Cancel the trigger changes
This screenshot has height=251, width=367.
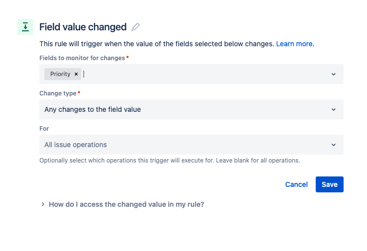(x=296, y=184)
